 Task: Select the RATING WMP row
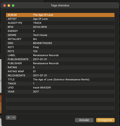tap(60, 71)
